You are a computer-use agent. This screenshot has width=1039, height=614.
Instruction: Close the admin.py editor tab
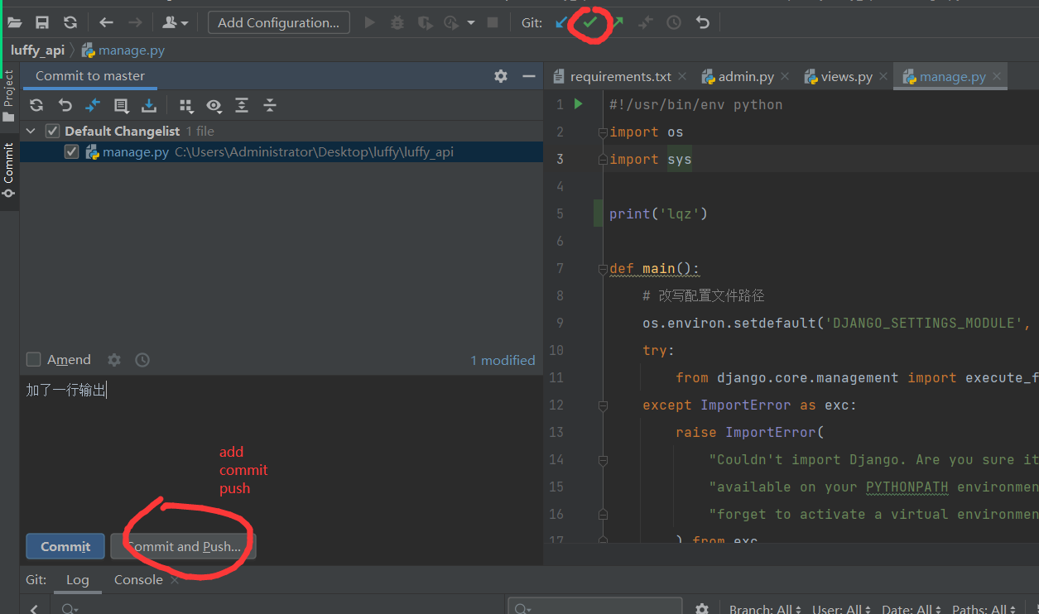(x=785, y=76)
